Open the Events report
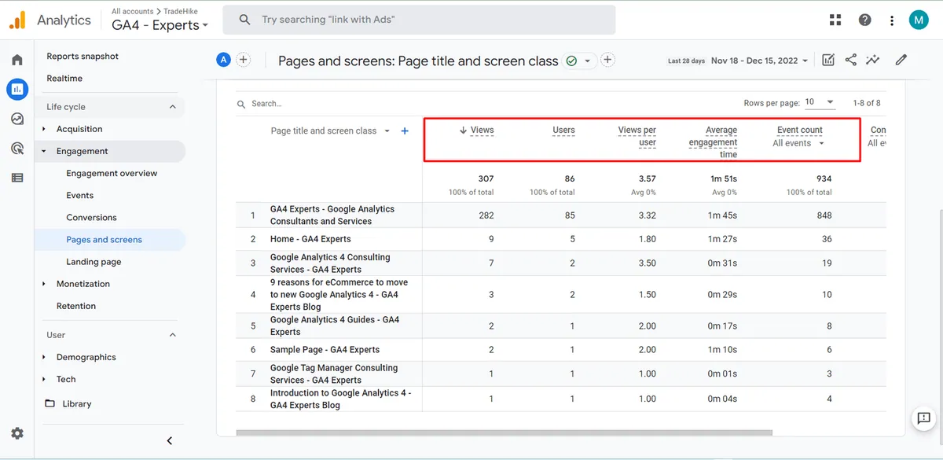Screen dimensions: 943x460 [79, 195]
